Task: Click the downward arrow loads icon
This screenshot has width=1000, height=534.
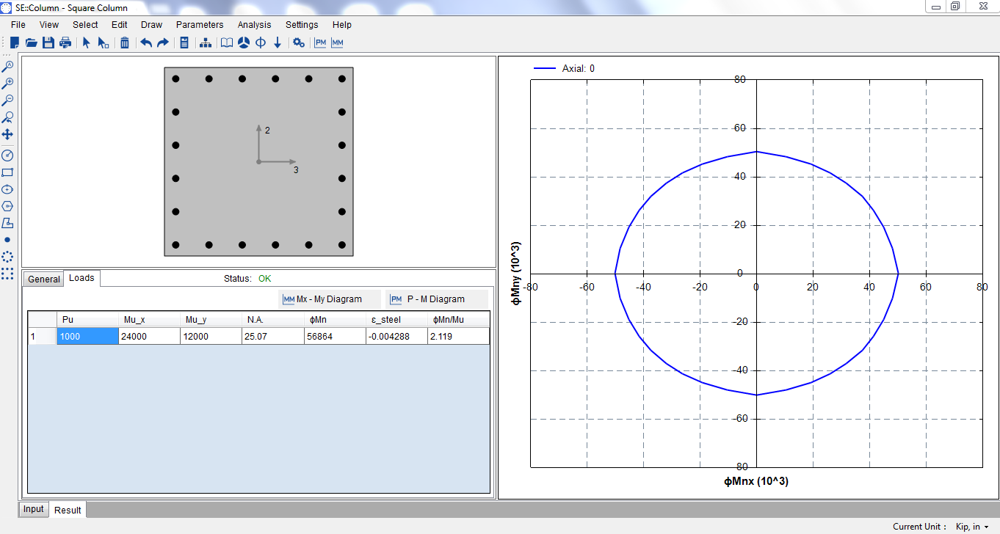Action: (x=278, y=43)
